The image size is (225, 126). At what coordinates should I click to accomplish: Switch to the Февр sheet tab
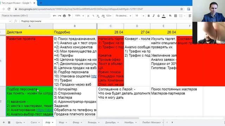[76, 122]
